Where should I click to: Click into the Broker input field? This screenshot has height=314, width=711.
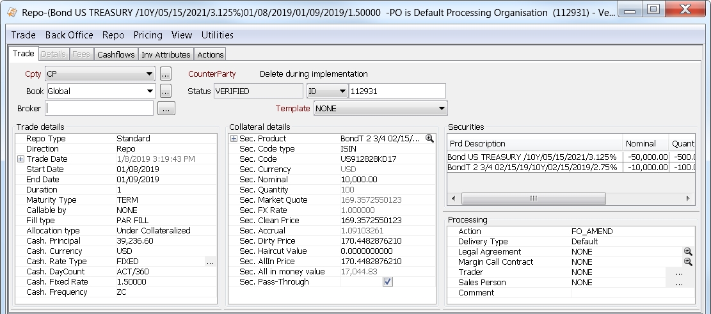point(99,108)
